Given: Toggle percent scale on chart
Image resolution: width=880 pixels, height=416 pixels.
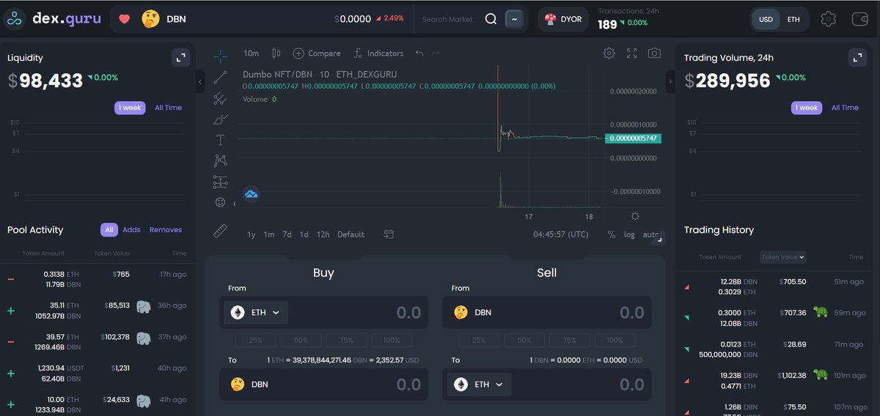Looking at the screenshot, I should coord(612,234).
